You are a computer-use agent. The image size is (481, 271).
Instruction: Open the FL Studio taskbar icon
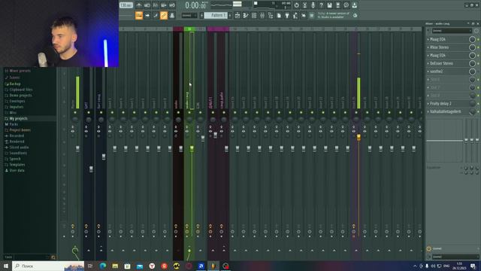pyautogui.click(x=213, y=266)
